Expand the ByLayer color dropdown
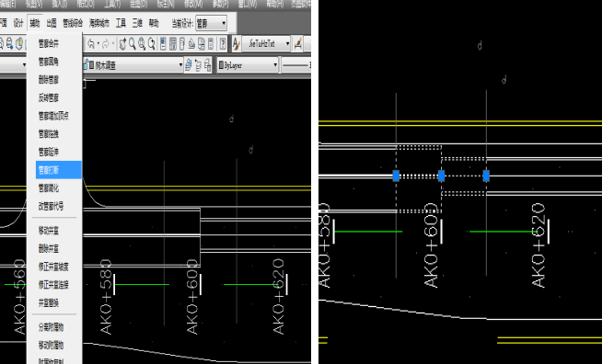 pyautogui.click(x=248, y=65)
